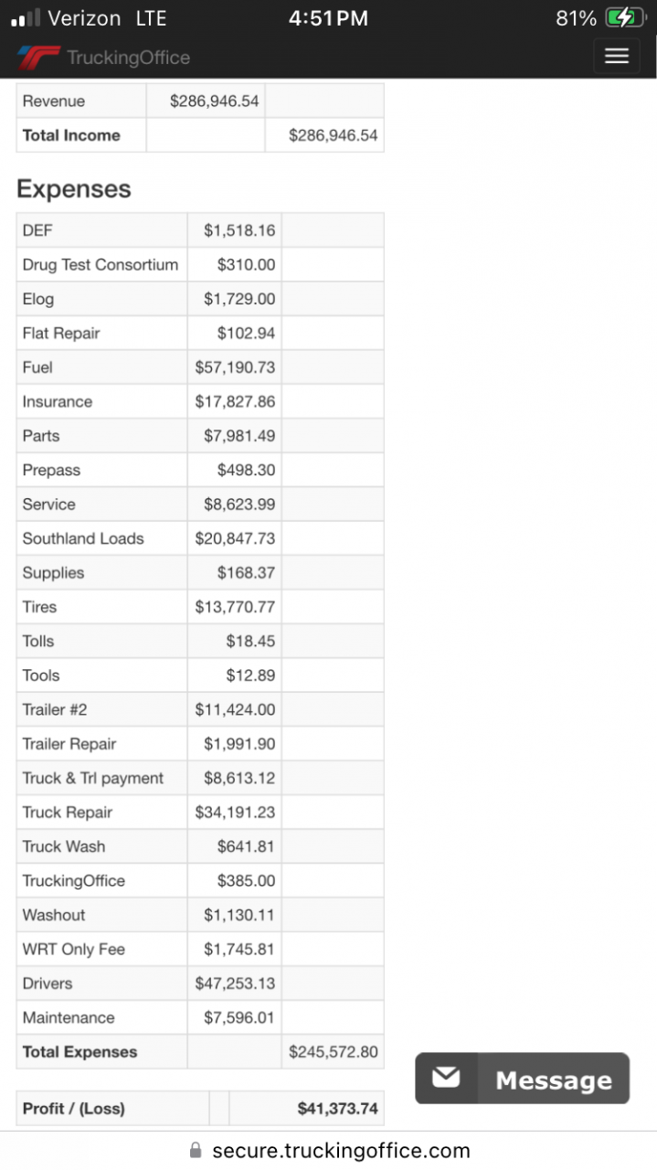Tap the lock icon in address bar
Screen dimensions: 657x1170
195,1151
